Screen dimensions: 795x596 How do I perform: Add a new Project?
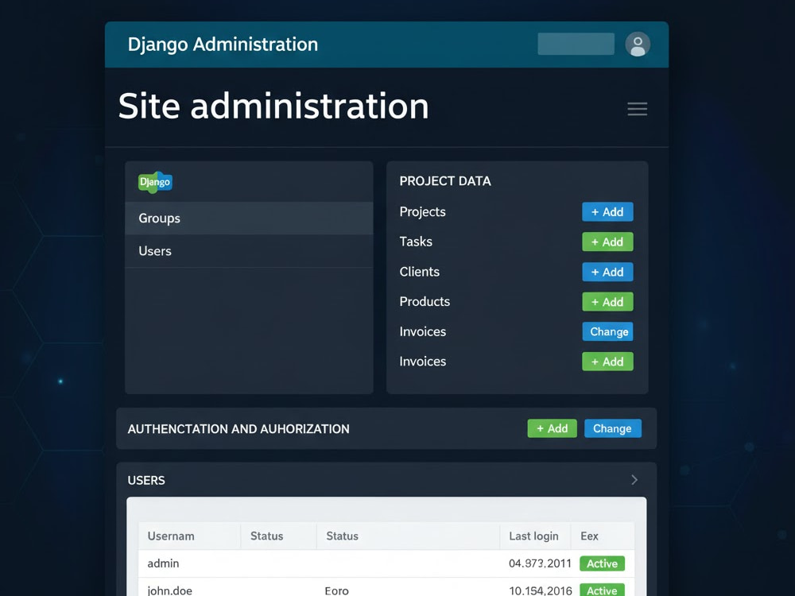607,212
